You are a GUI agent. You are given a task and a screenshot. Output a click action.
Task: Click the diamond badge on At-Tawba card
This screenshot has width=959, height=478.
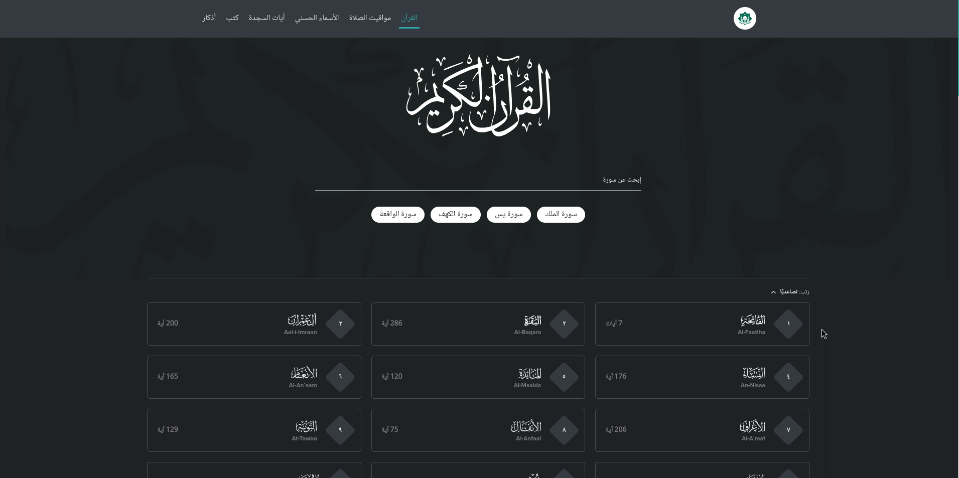(x=340, y=430)
